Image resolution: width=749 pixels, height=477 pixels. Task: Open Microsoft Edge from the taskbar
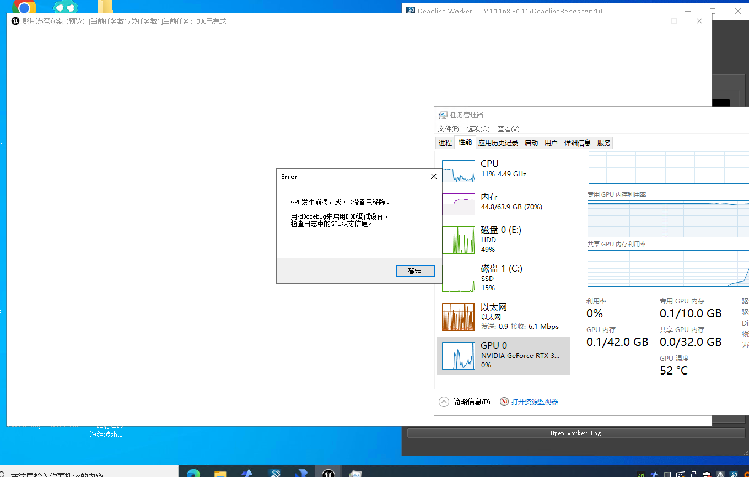(x=193, y=473)
